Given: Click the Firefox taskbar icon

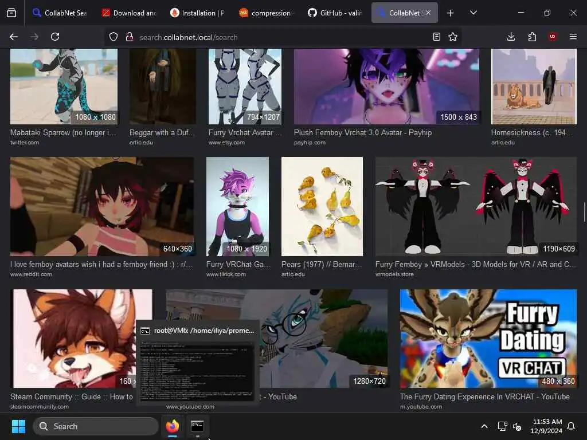Looking at the screenshot, I should pyautogui.click(x=173, y=426).
